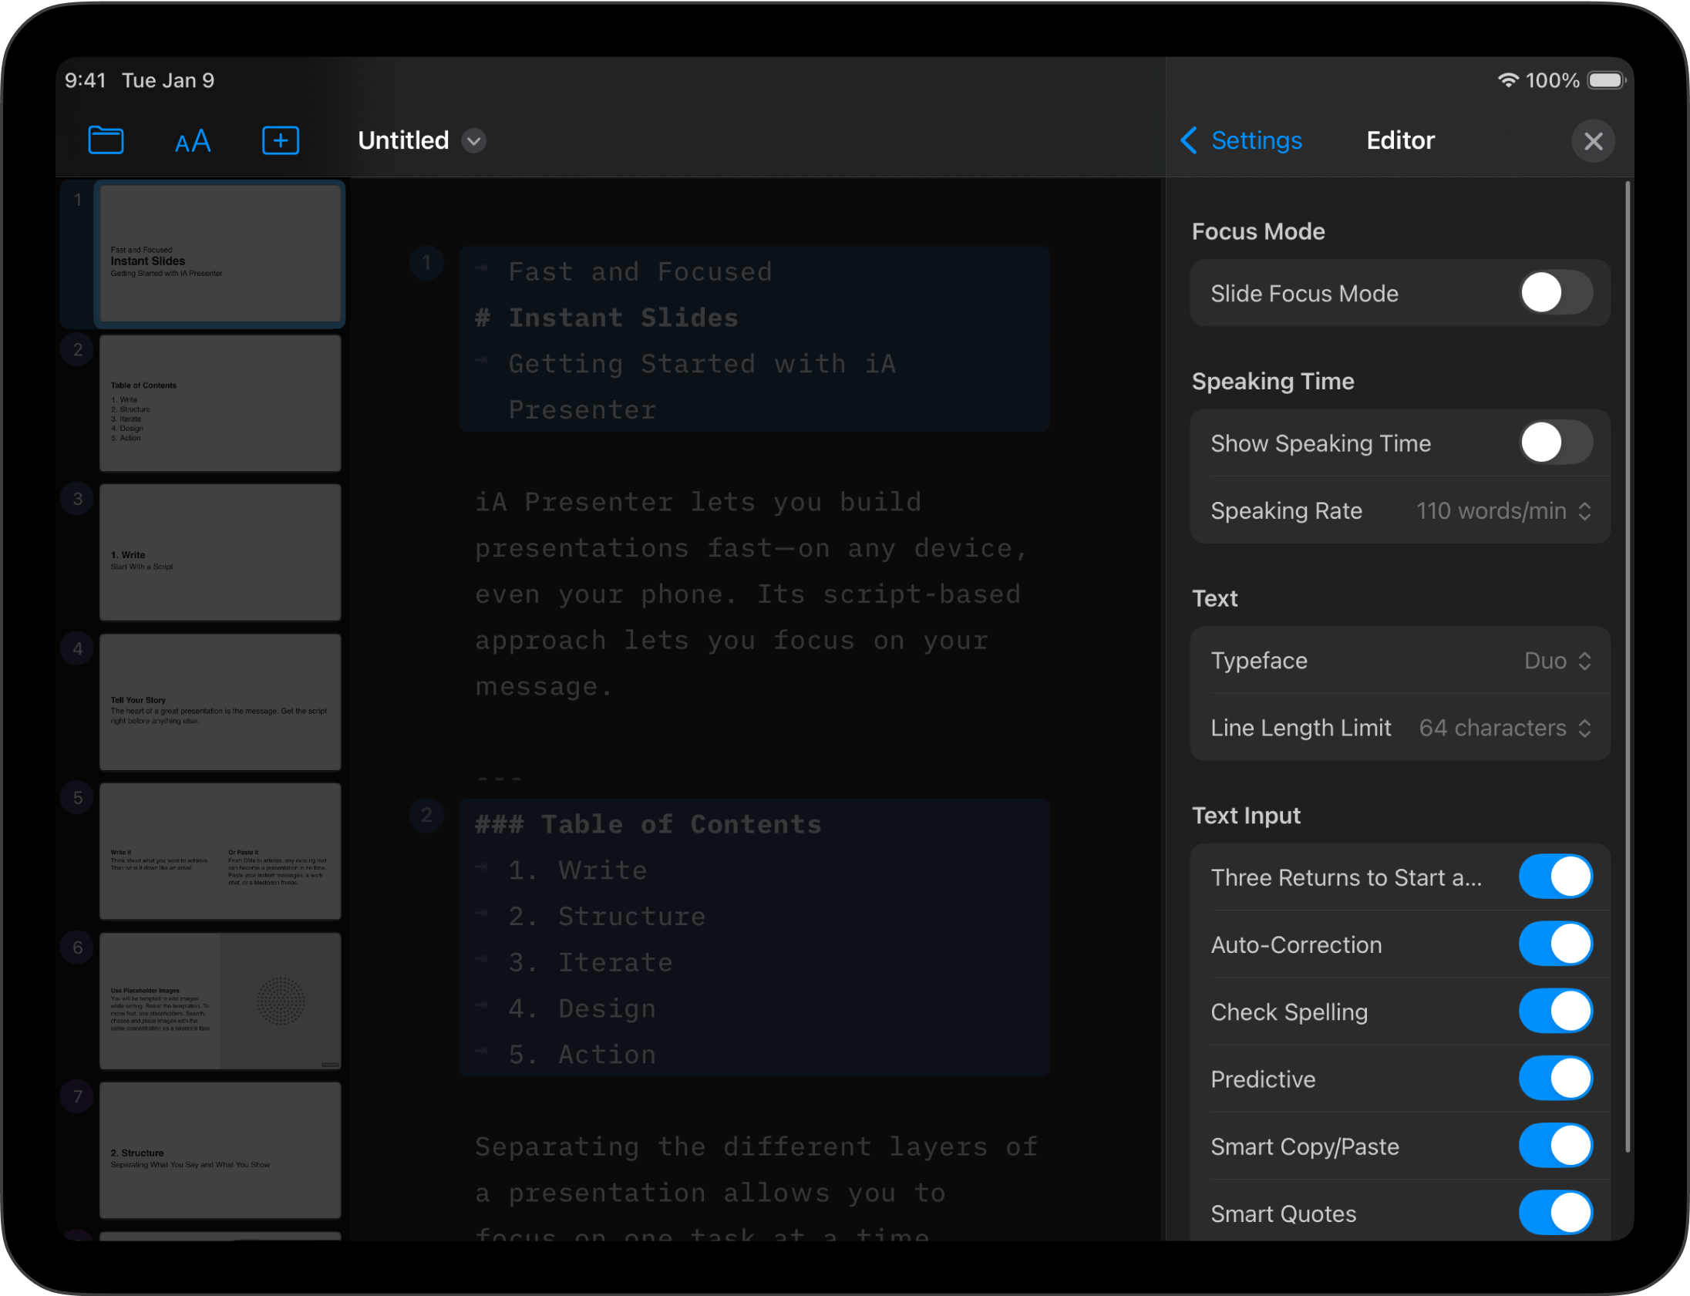Open Line Length Limit characters picker
The height and width of the screenshot is (1296, 1690).
(x=1504, y=728)
